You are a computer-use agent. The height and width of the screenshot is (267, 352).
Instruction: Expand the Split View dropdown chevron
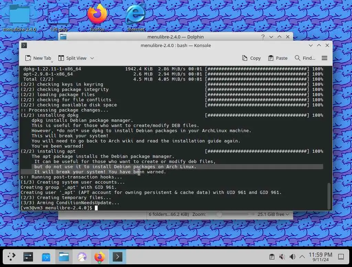pos(92,58)
